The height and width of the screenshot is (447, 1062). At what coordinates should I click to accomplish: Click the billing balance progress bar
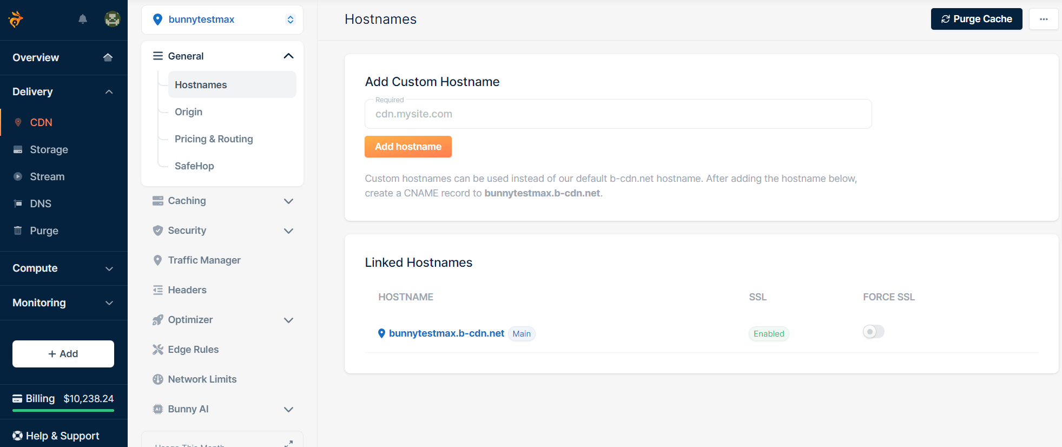63,411
